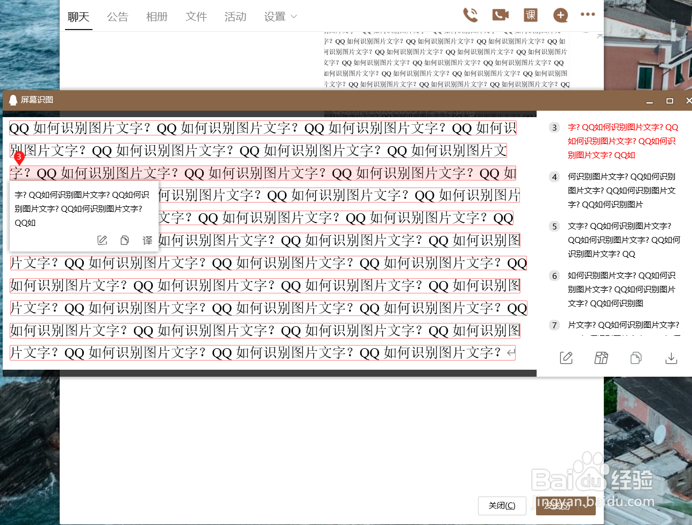Toggle highlight on text segment 3
Viewport: 692px width, 525px height.
click(x=19, y=157)
